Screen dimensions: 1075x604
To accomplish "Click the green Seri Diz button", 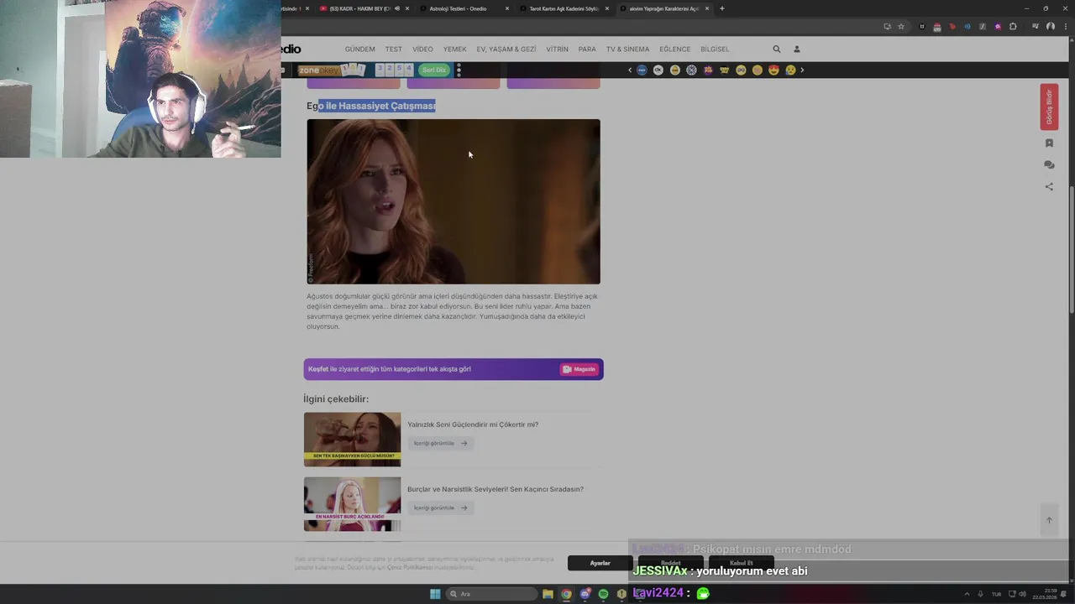I will [434, 70].
